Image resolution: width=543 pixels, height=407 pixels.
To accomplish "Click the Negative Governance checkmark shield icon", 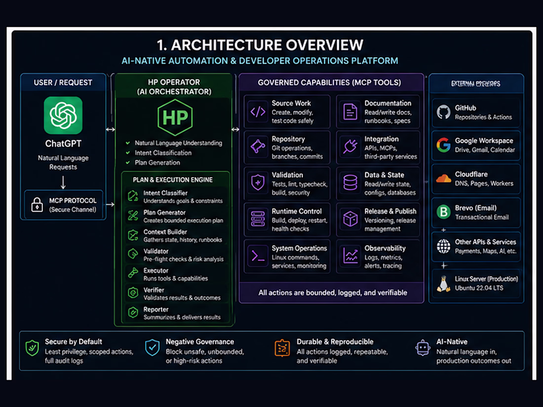I will pos(153,347).
